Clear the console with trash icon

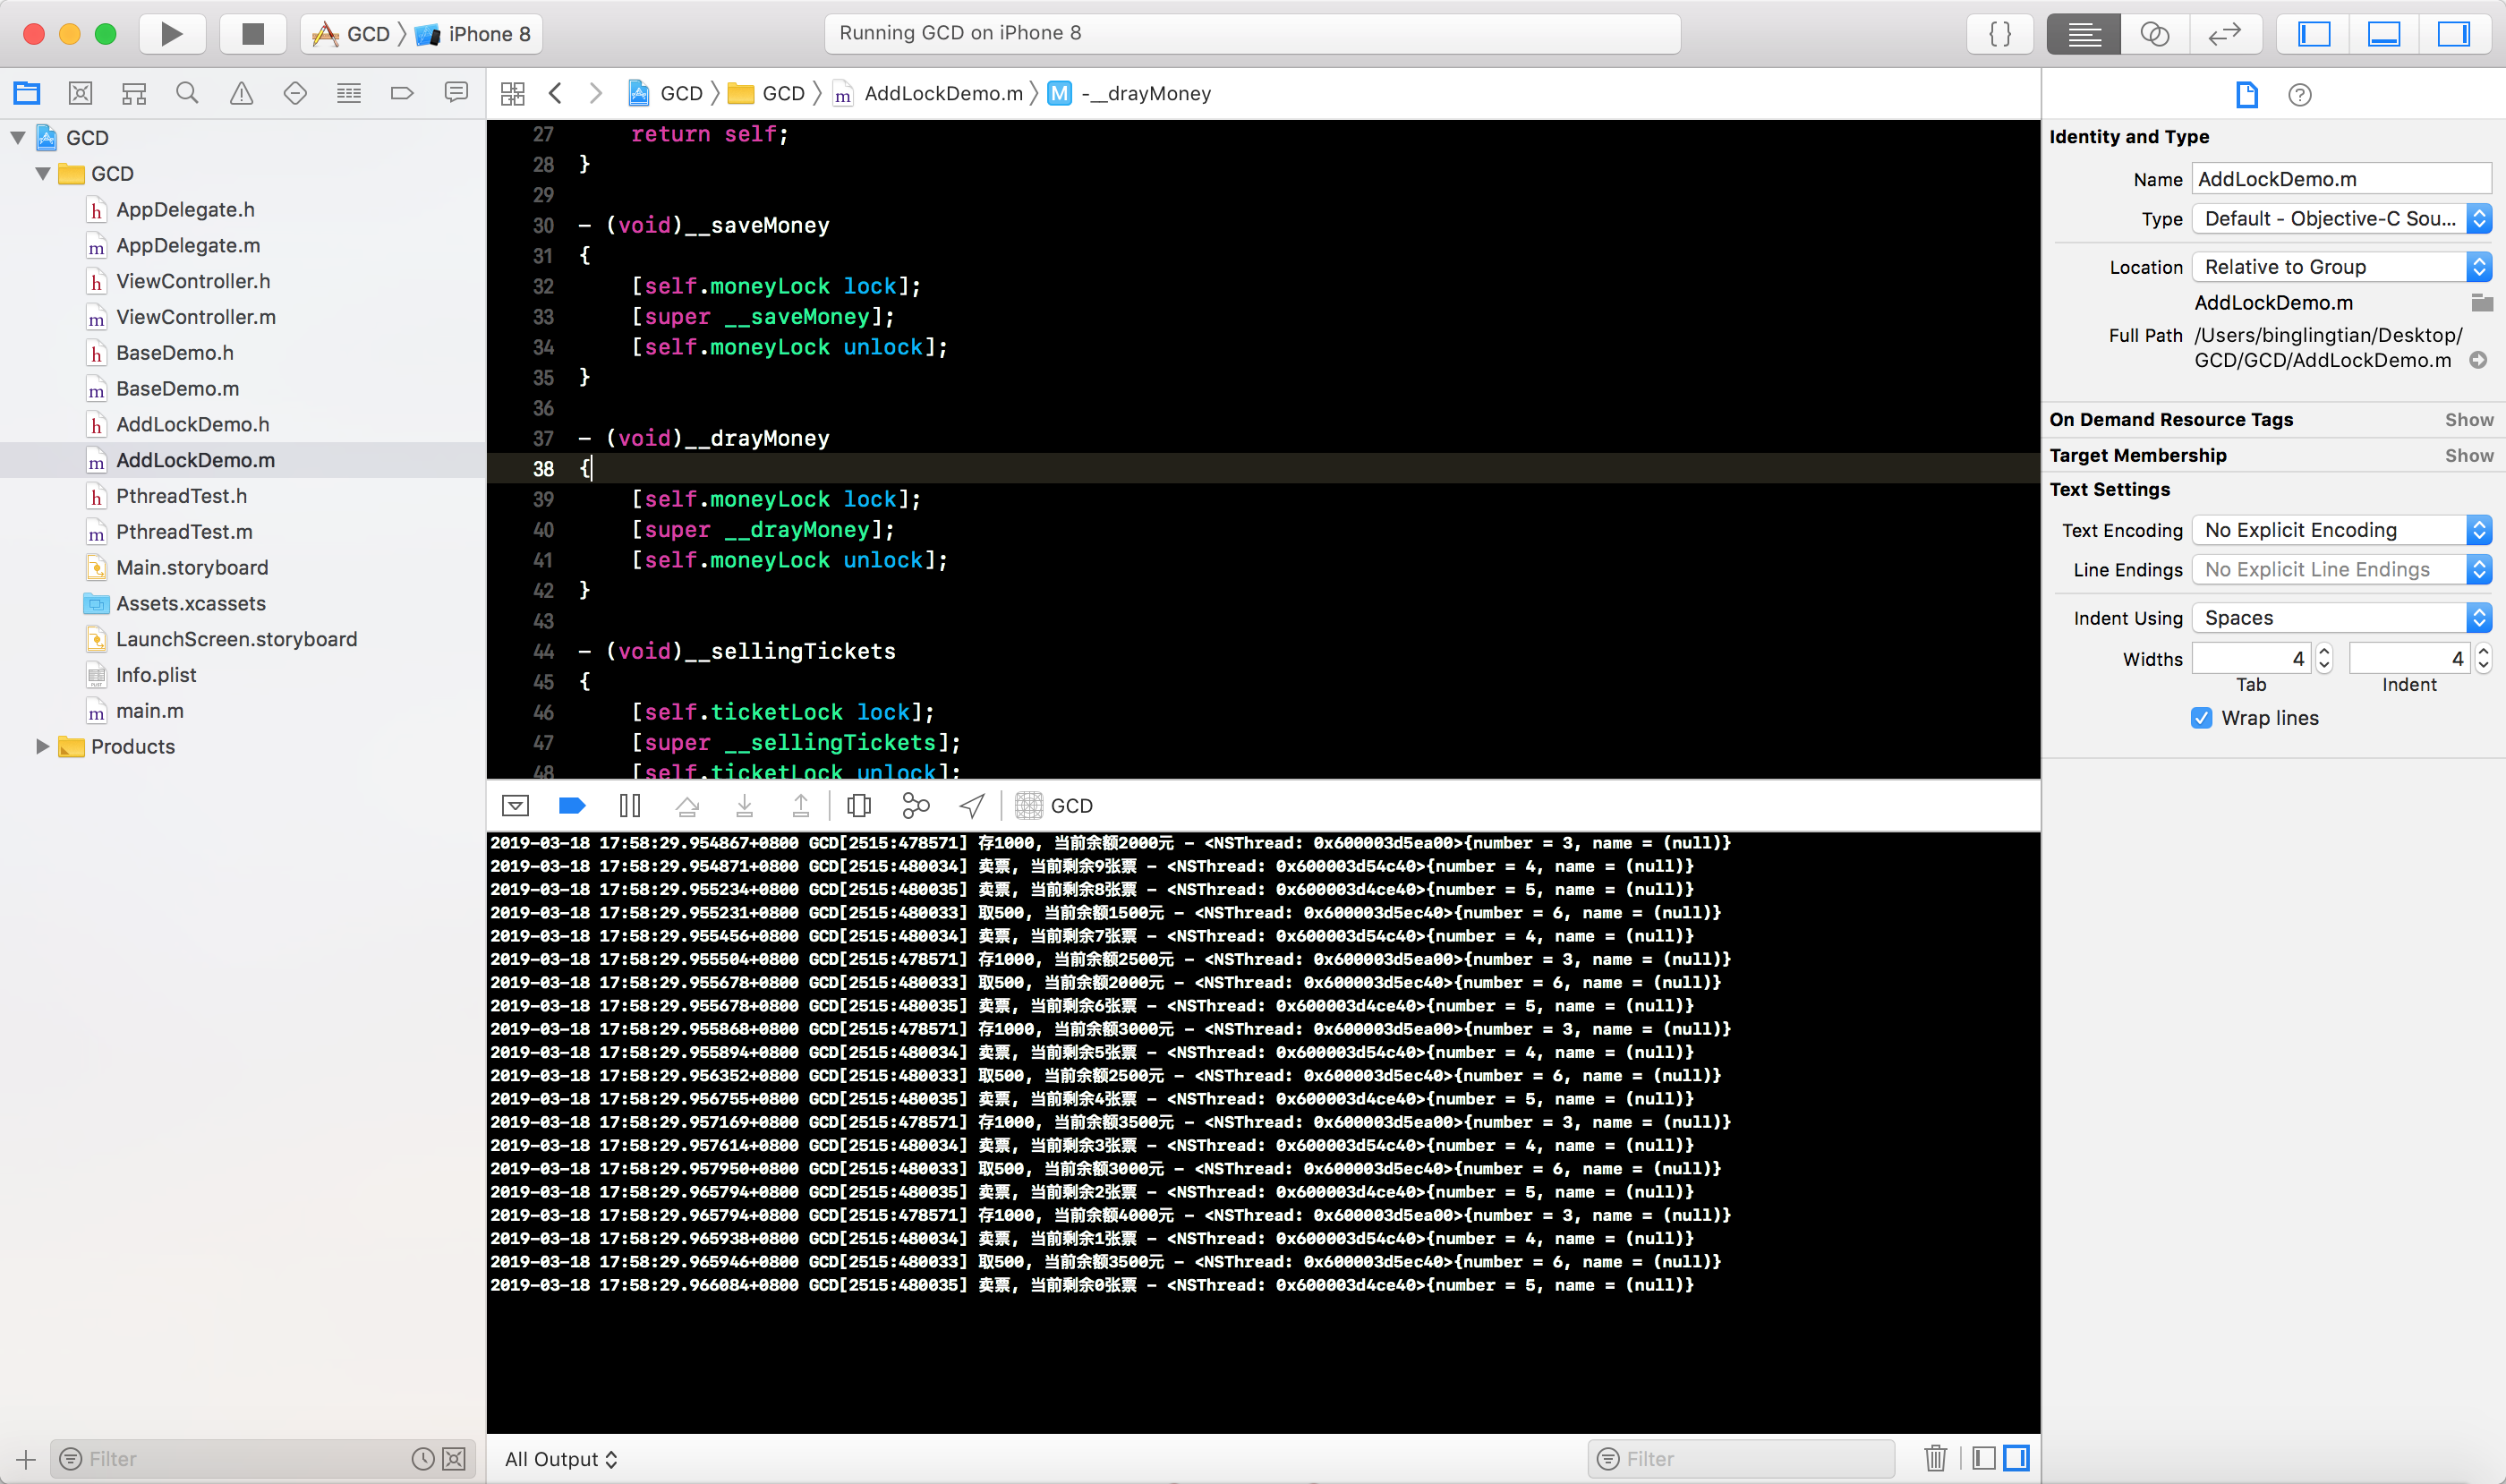pos(1935,1459)
